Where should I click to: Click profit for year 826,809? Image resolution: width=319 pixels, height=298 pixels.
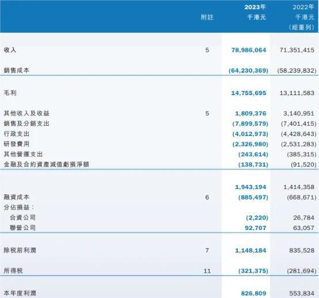click(x=253, y=293)
